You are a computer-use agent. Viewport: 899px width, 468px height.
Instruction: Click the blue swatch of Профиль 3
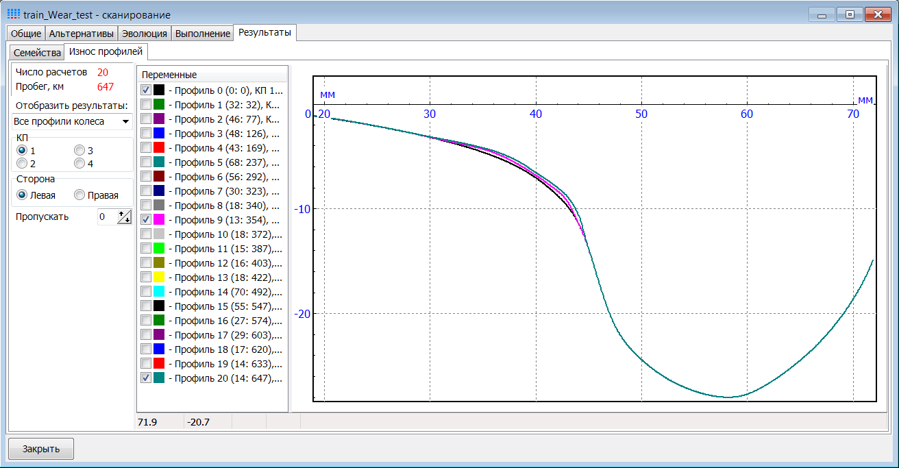pyautogui.click(x=159, y=133)
